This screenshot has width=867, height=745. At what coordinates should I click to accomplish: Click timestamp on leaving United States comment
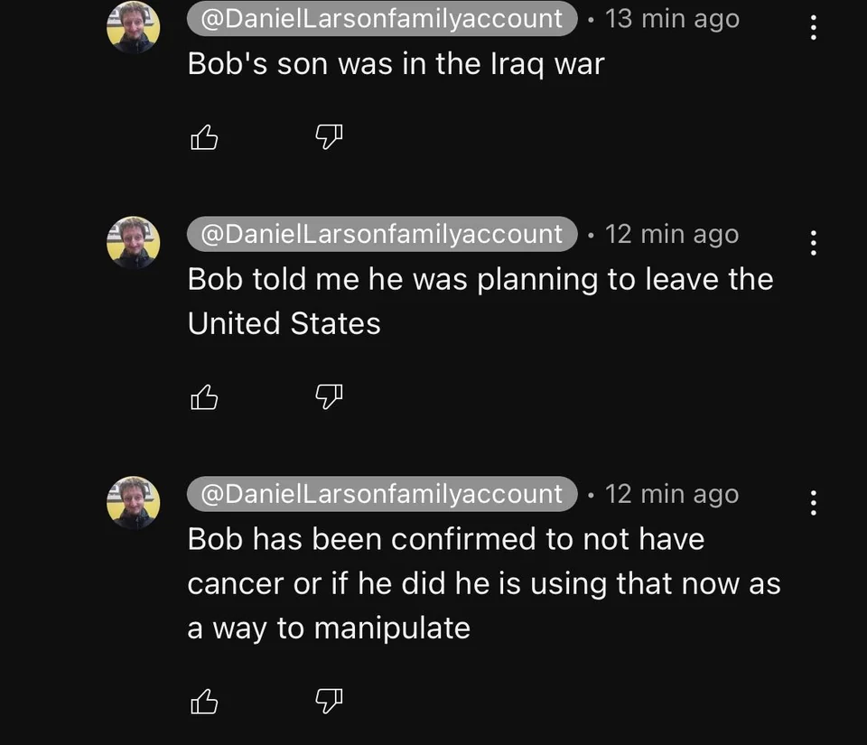(x=672, y=234)
